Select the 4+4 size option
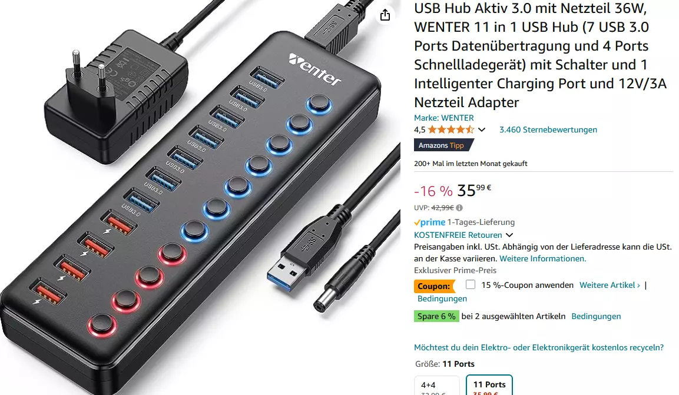This screenshot has width=679, height=395. (x=437, y=385)
